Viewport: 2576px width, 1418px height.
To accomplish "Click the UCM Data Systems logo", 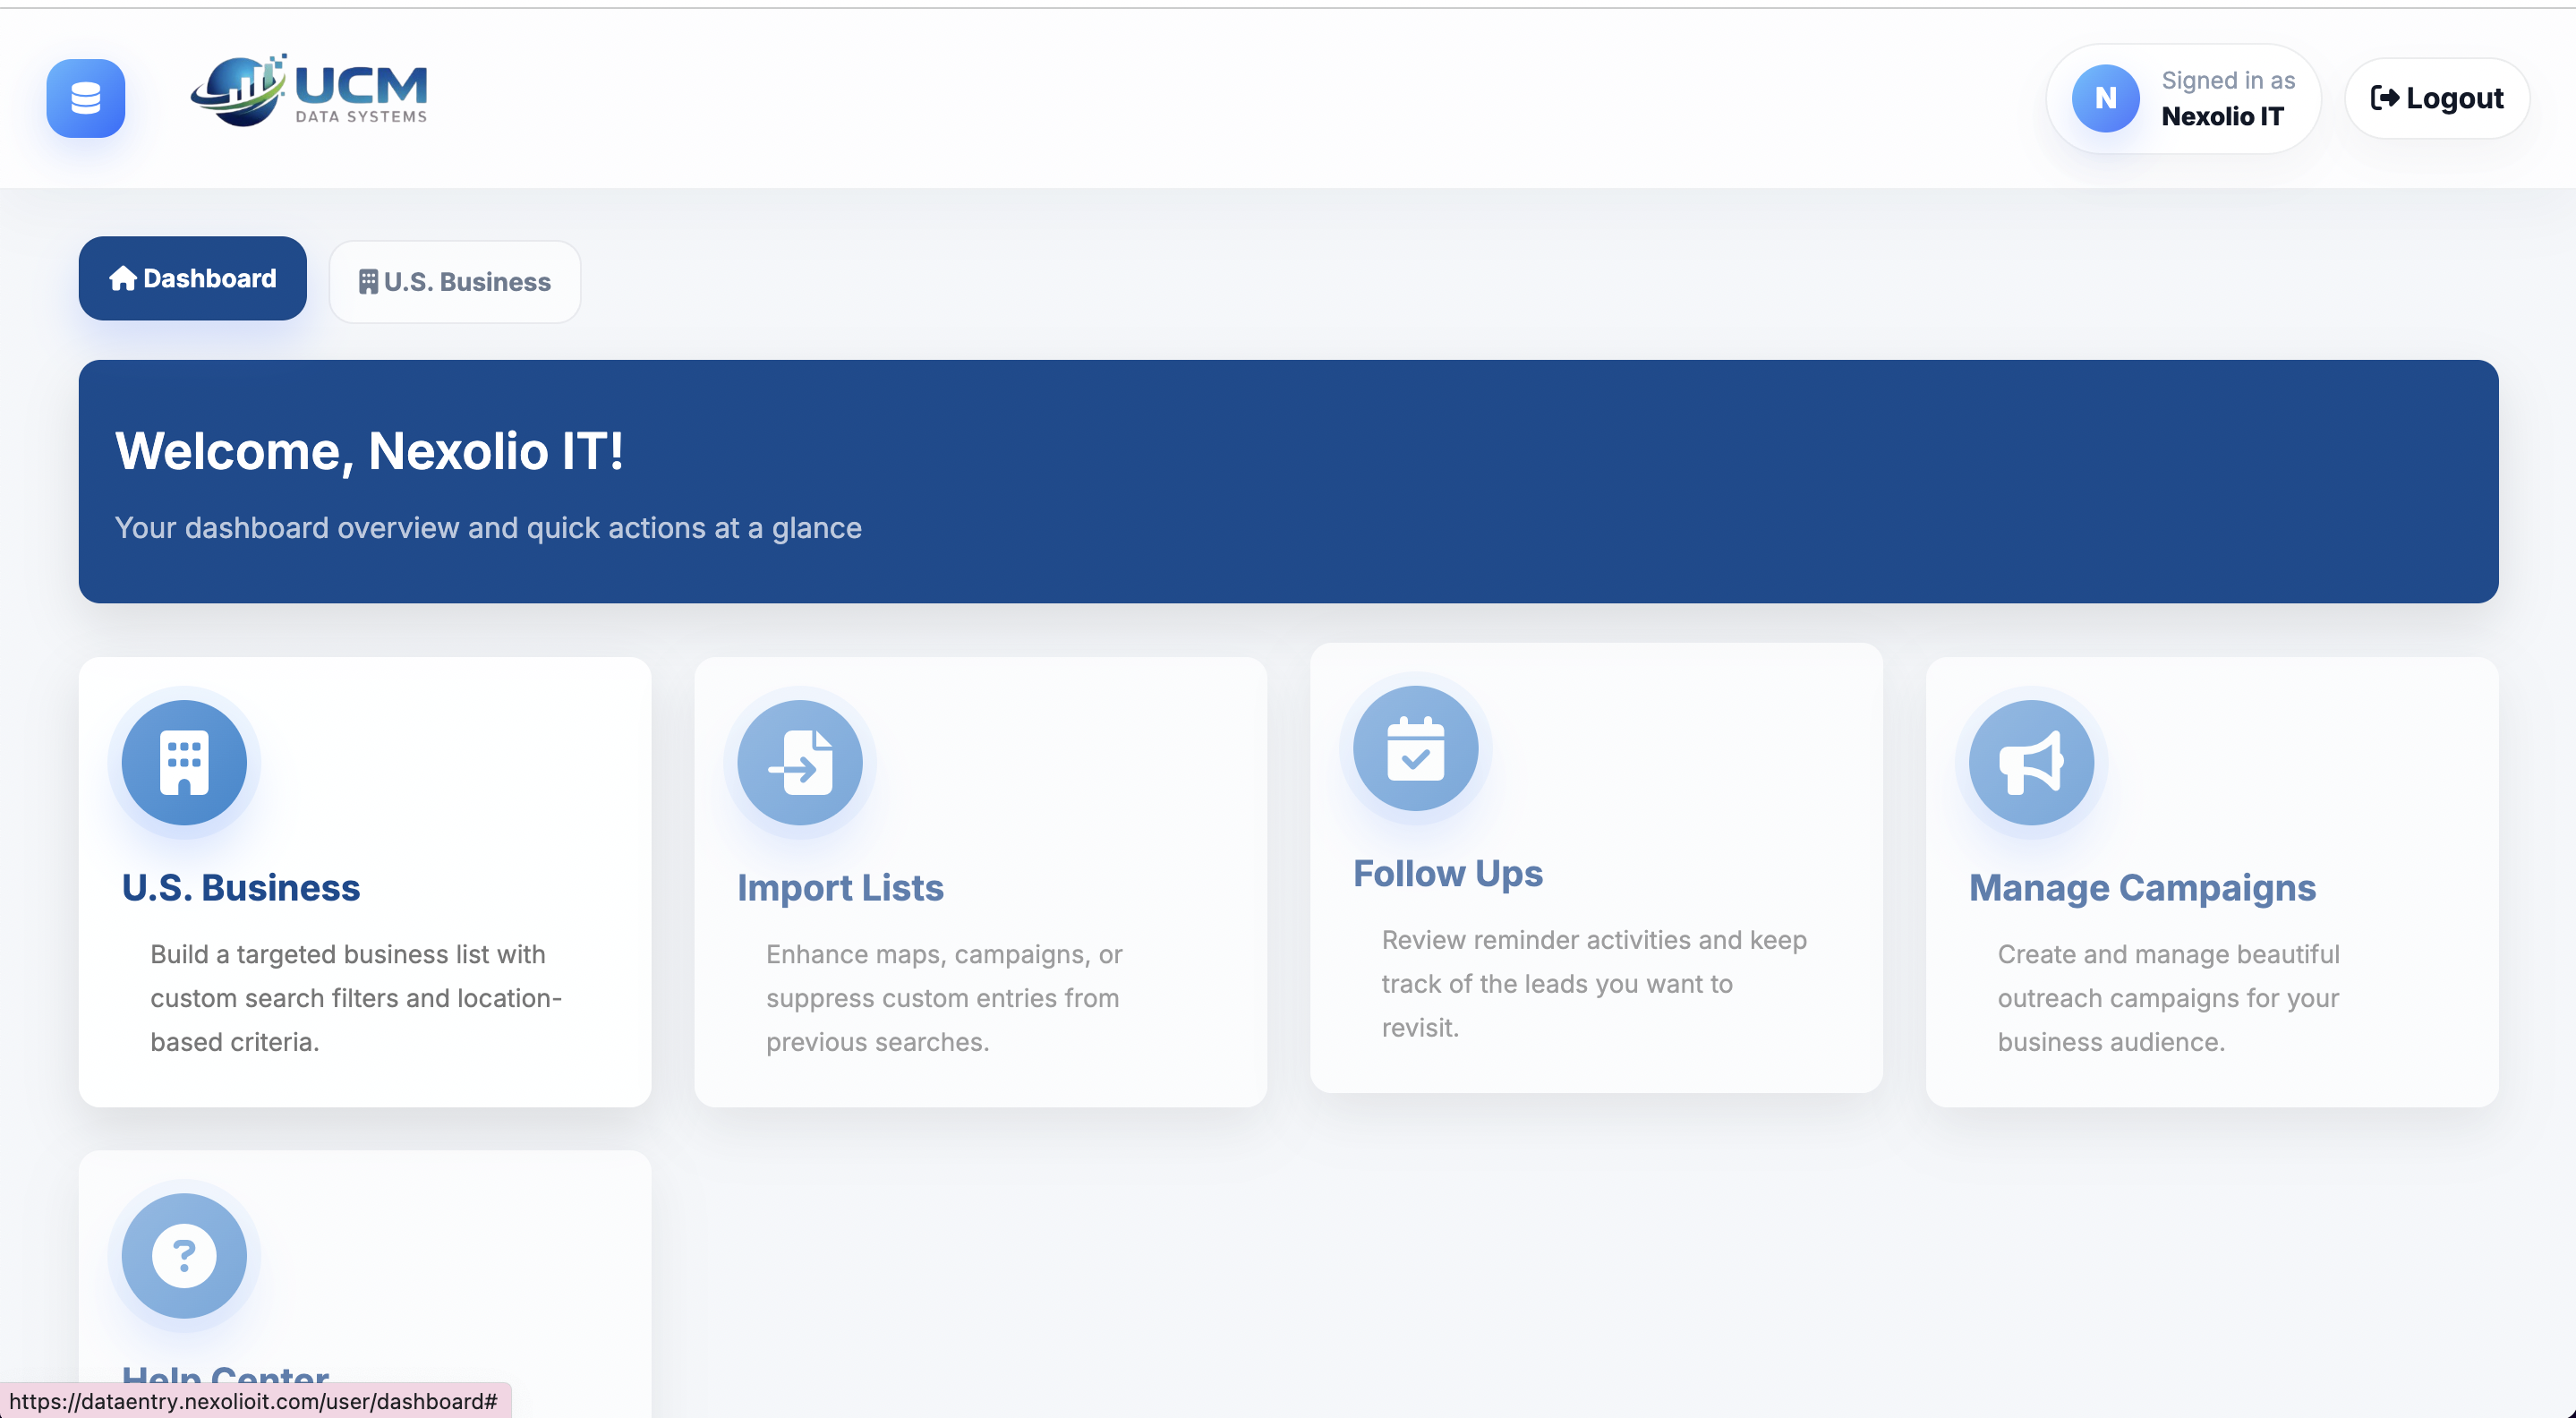I will [310, 92].
